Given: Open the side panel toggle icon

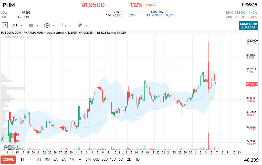Looking at the screenshot, I should click(5, 25).
